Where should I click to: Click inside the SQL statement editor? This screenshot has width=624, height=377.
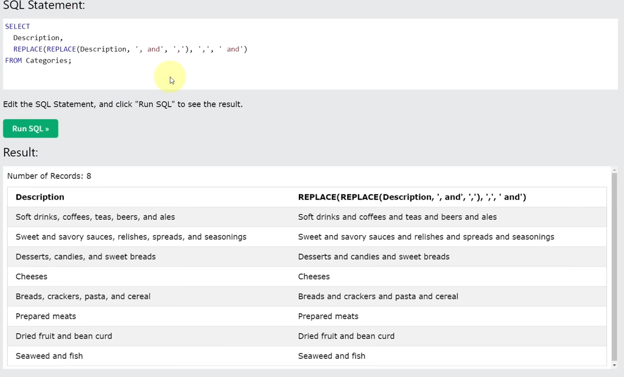(x=310, y=54)
